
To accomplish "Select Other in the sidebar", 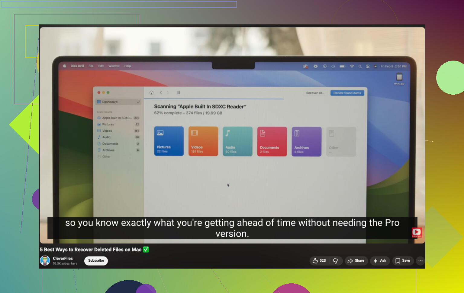I will [x=118, y=157].
